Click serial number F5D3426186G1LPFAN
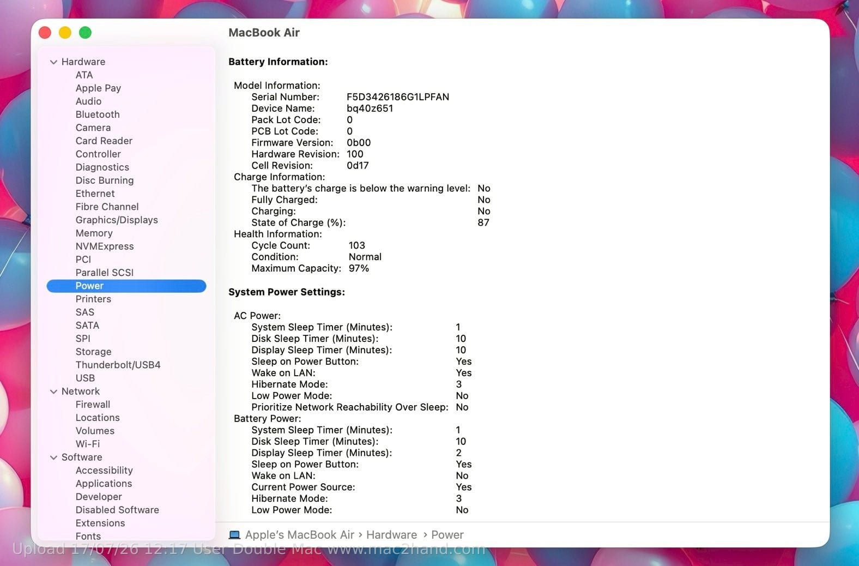The height and width of the screenshot is (566, 859). [x=398, y=97]
